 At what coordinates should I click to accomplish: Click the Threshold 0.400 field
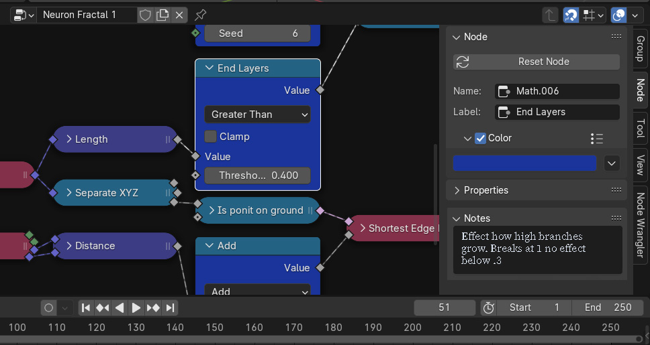(257, 176)
